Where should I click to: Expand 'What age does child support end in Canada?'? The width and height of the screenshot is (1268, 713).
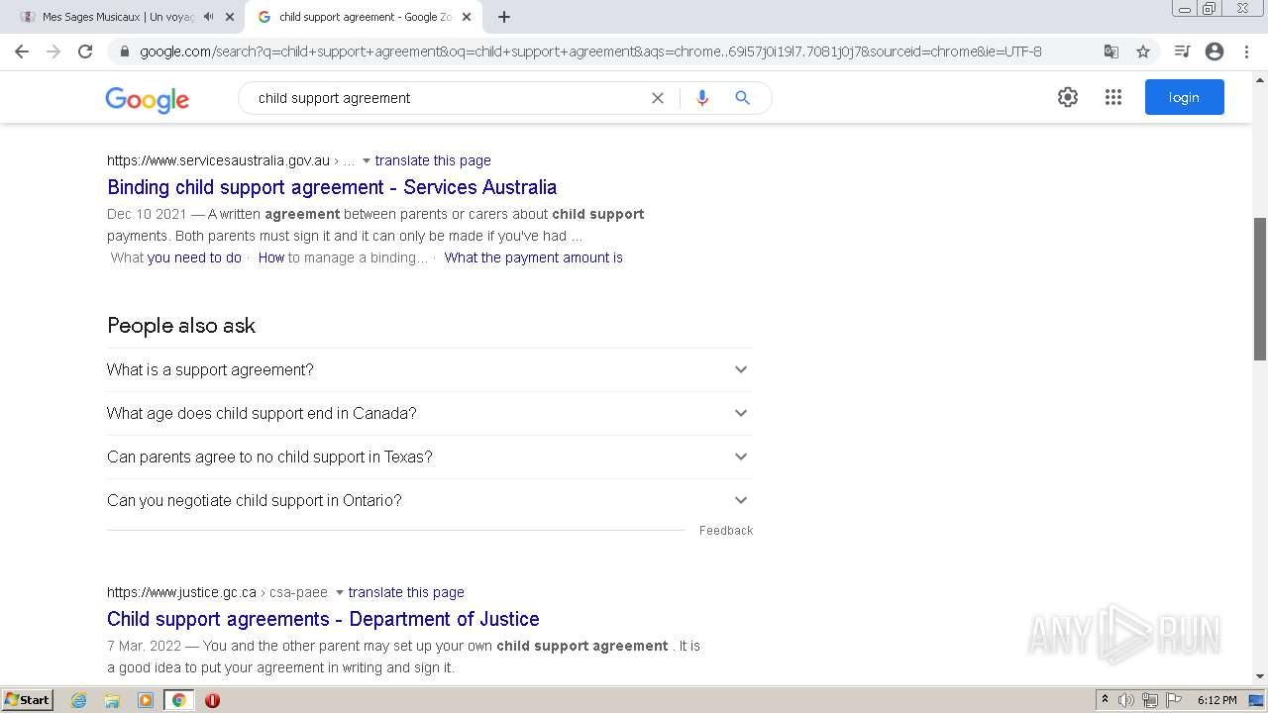(429, 413)
